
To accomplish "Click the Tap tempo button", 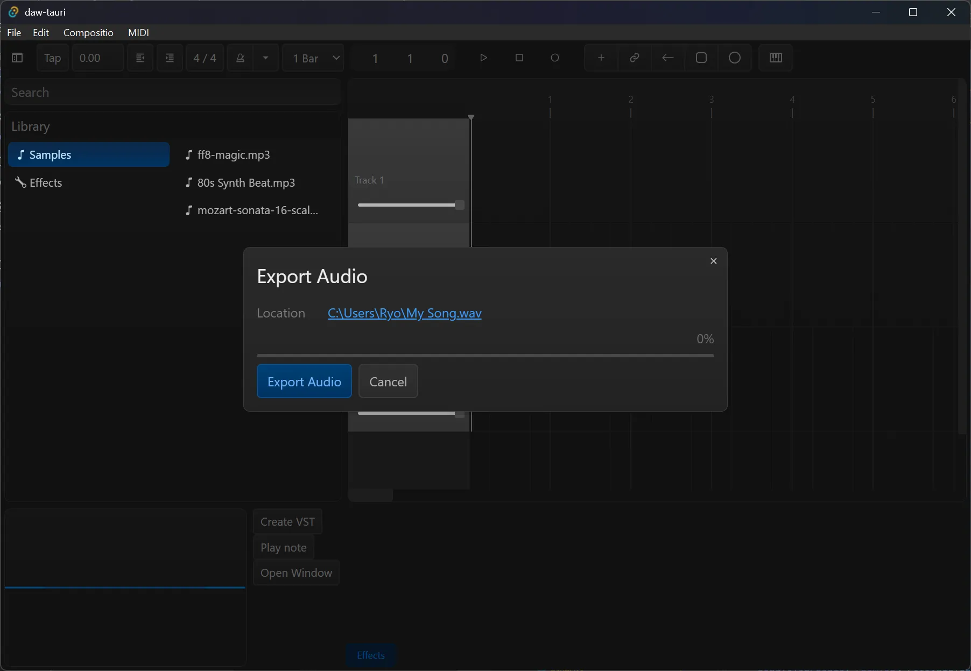I will tap(53, 58).
